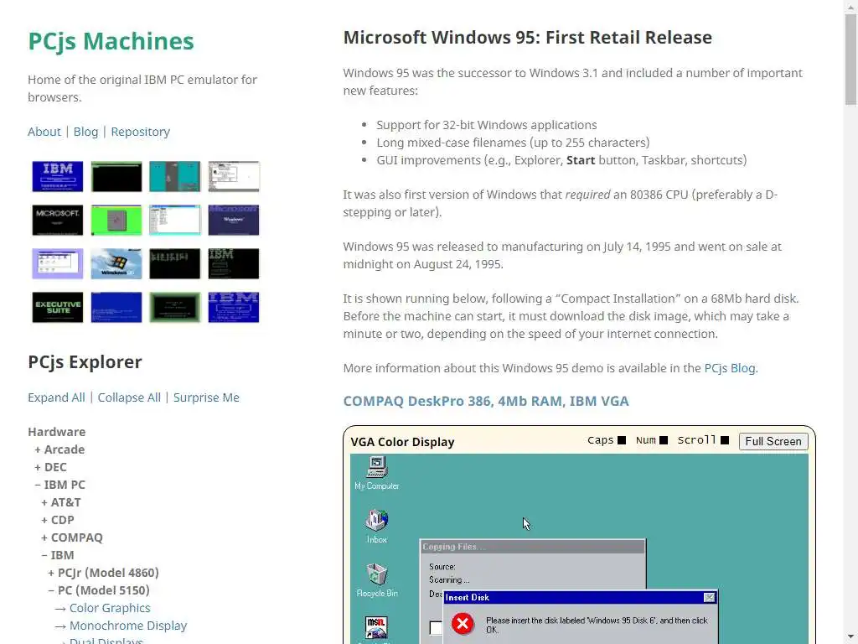The width and height of the screenshot is (858, 644).
Task: Open lavender Program Manager thumbnail
Action: tap(58, 263)
